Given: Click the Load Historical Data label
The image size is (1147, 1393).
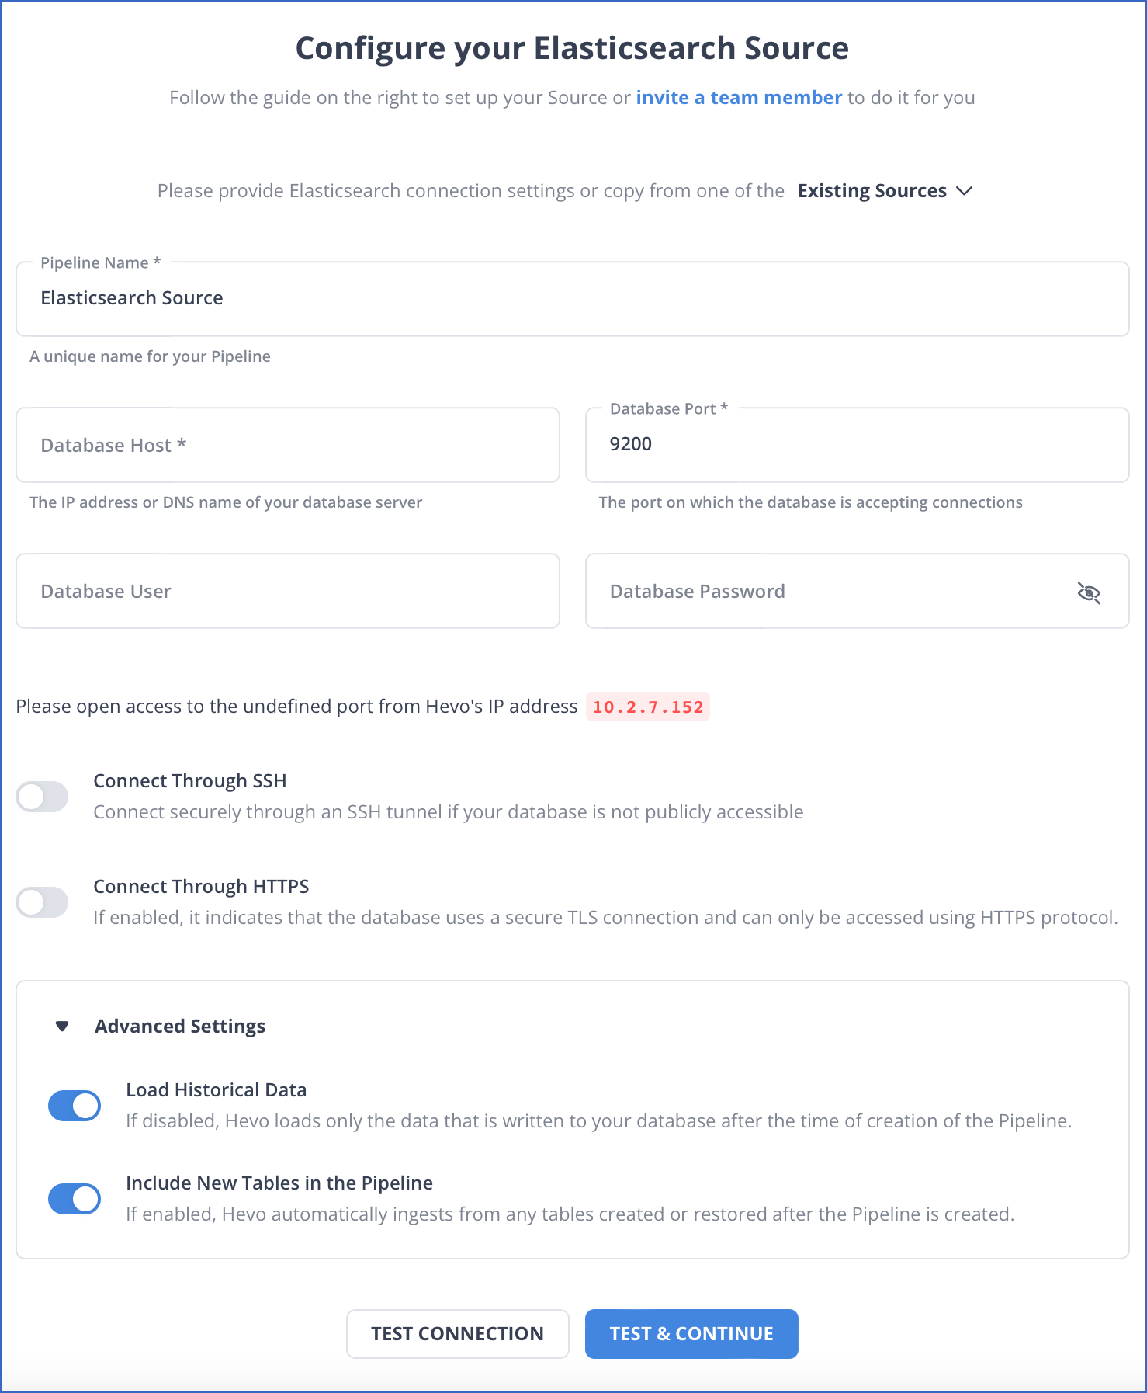Looking at the screenshot, I should coord(217,1090).
